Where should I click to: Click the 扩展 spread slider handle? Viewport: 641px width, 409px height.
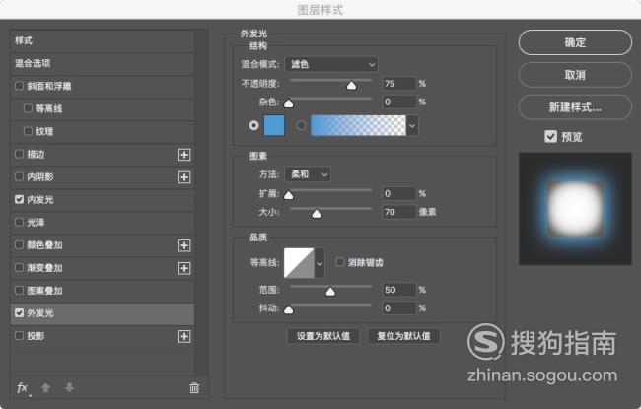coord(289,195)
